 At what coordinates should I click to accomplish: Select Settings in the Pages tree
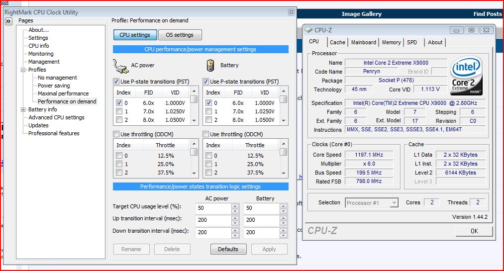[x=38, y=38]
